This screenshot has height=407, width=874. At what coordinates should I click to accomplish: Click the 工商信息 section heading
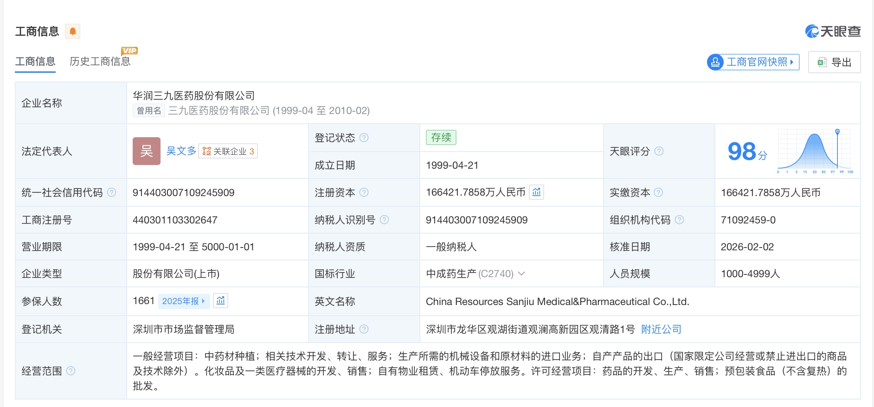pos(37,31)
